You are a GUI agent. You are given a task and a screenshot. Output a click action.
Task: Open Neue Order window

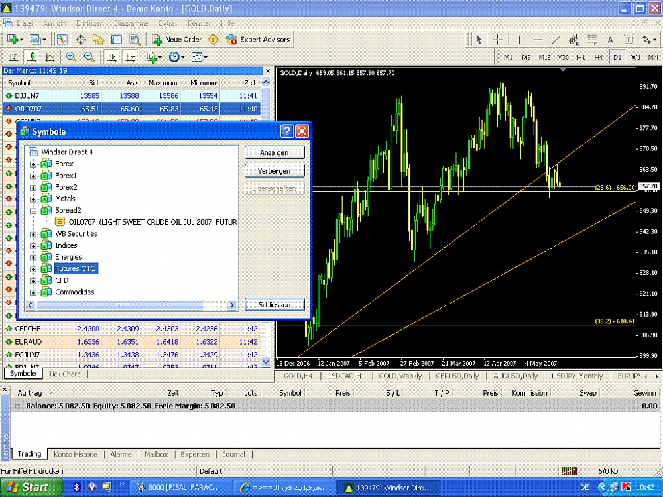click(x=176, y=40)
